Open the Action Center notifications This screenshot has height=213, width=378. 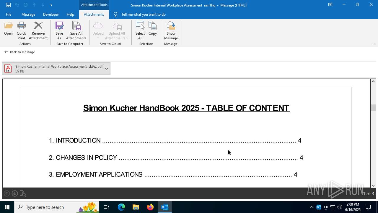coord(369,207)
